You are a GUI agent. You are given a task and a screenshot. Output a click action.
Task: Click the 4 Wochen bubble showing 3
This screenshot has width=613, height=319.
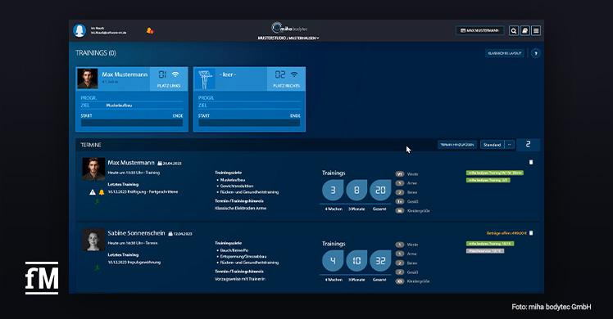333,191
